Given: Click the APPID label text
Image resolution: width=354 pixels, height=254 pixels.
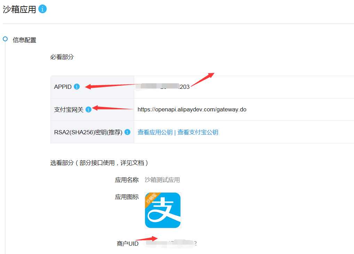Looking at the screenshot, I should click(x=63, y=87).
